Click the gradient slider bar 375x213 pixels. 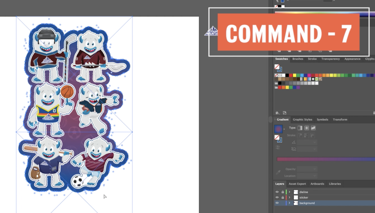[x=326, y=159]
